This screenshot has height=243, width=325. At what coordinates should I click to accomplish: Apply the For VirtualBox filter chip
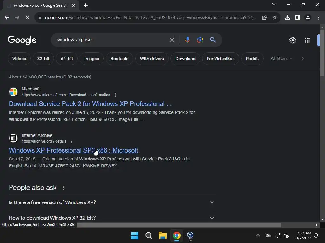(x=221, y=59)
